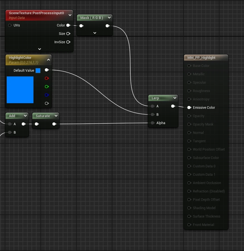The height and width of the screenshot is (251, 244).
Task: Click the Lerp node output pin
Action: coord(173,106)
